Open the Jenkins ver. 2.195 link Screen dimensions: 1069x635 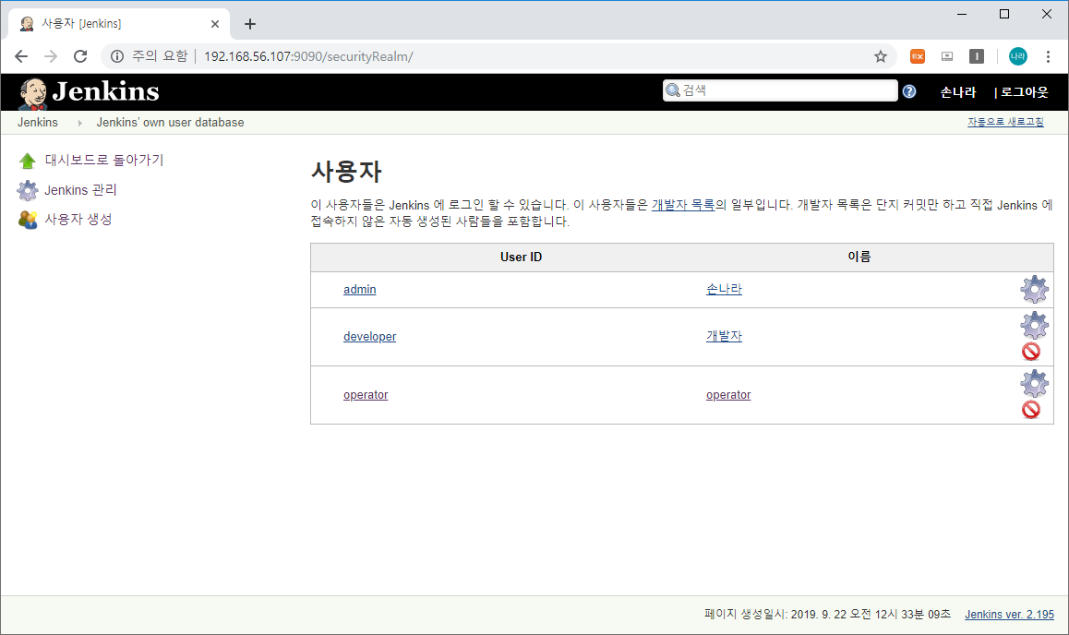(1009, 615)
